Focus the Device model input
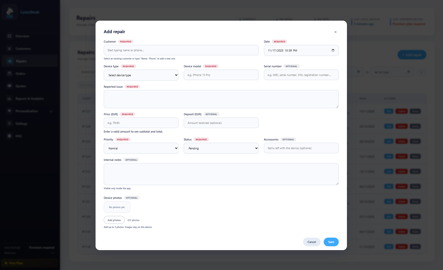Screen dimensions: 443x270 coord(221,75)
